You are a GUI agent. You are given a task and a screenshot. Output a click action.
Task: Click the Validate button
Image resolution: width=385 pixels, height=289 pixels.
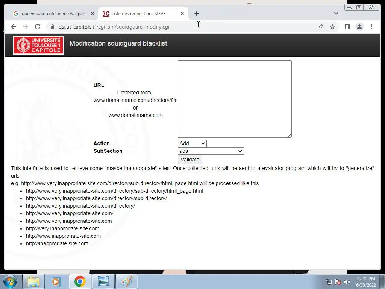click(x=190, y=160)
